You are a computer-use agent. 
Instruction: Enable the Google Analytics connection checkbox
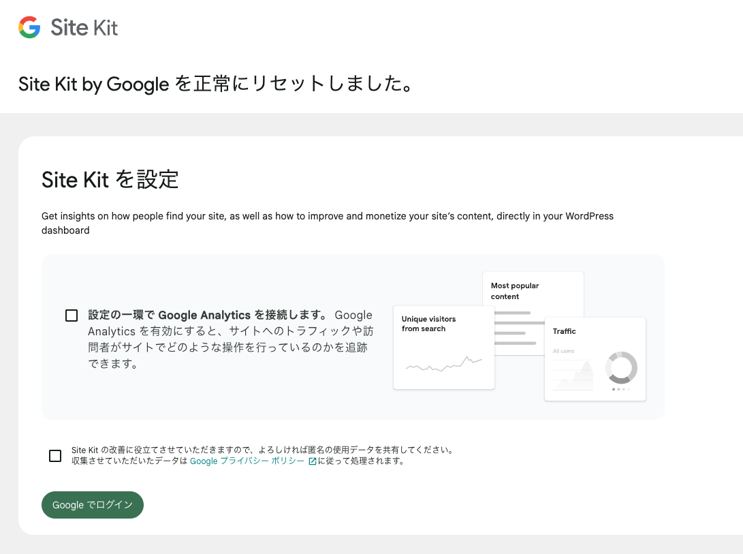72,316
